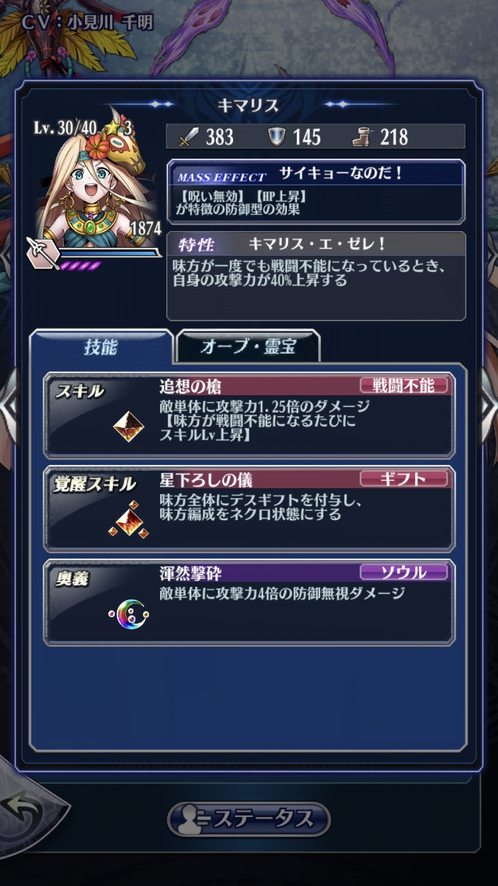Switch to the オーブ・霊宝 tab
Image resolution: width=498 pixels, height=886 pixels.
point(248,347)
